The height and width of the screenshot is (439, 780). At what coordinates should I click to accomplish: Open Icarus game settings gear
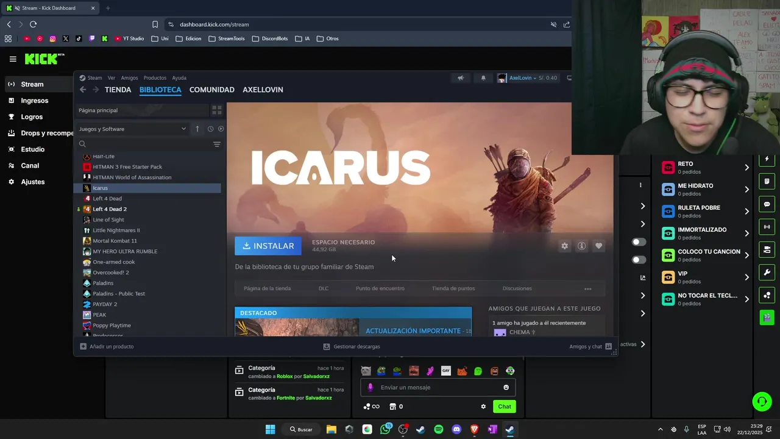(x=564, y=246)
